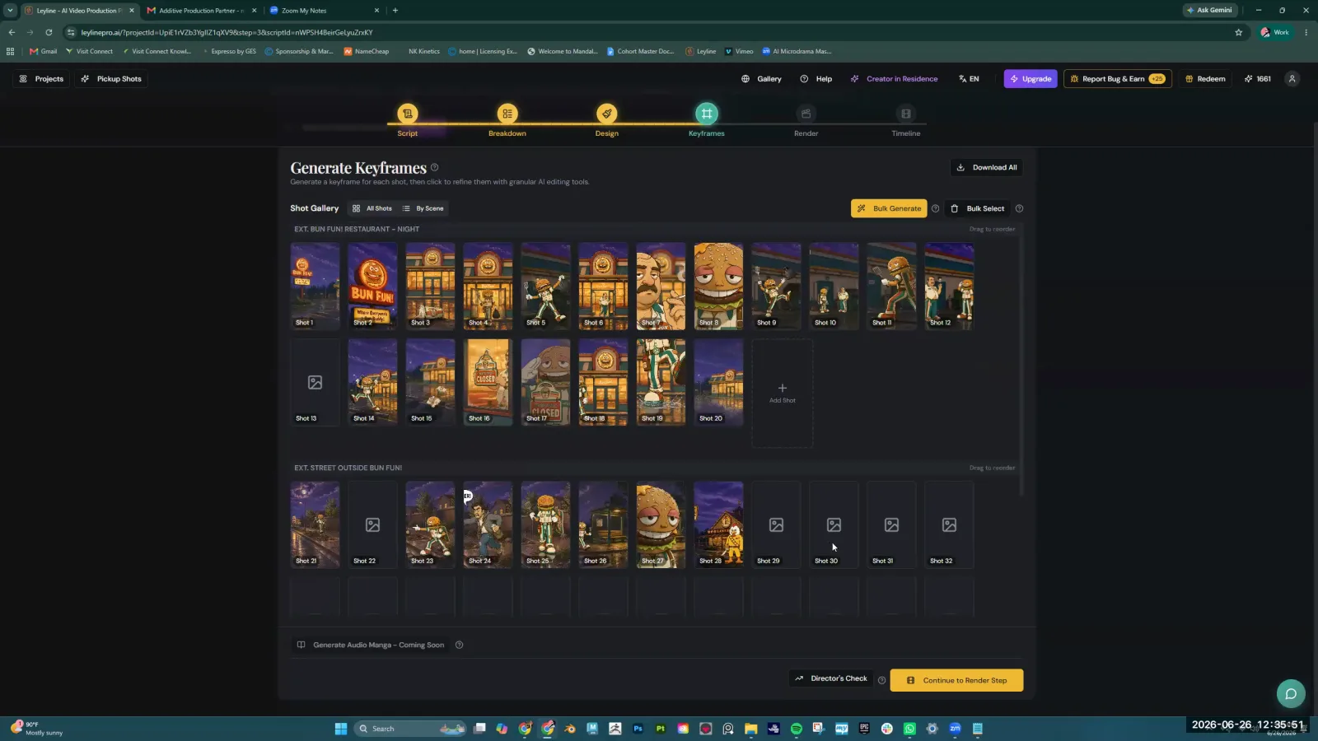
Task: Open Projects menu
Action: [41, 79]
